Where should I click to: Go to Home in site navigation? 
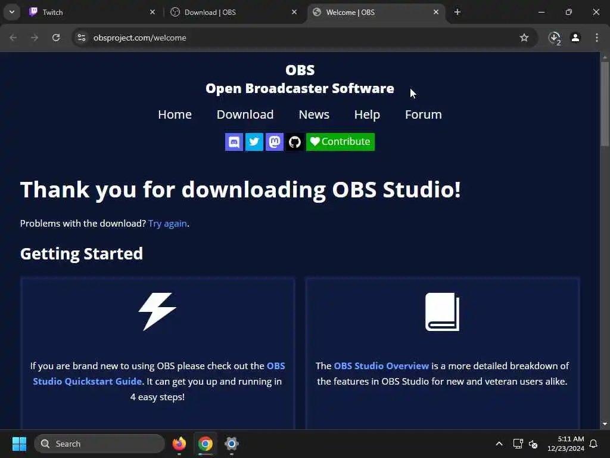(x=175, y=114)
